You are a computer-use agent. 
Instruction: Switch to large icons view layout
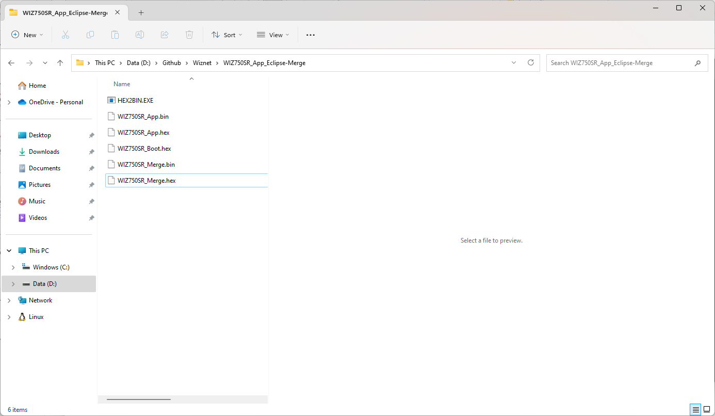pyautogui.click(x=707, y=410)
